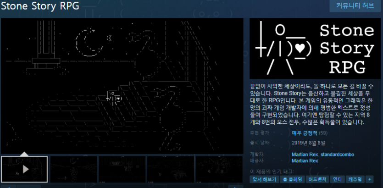Open publisher link Martian Rex
The height and width of the screenshot is (188, 383).
305,161
